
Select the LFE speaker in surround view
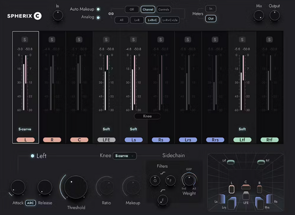point(247,196)
